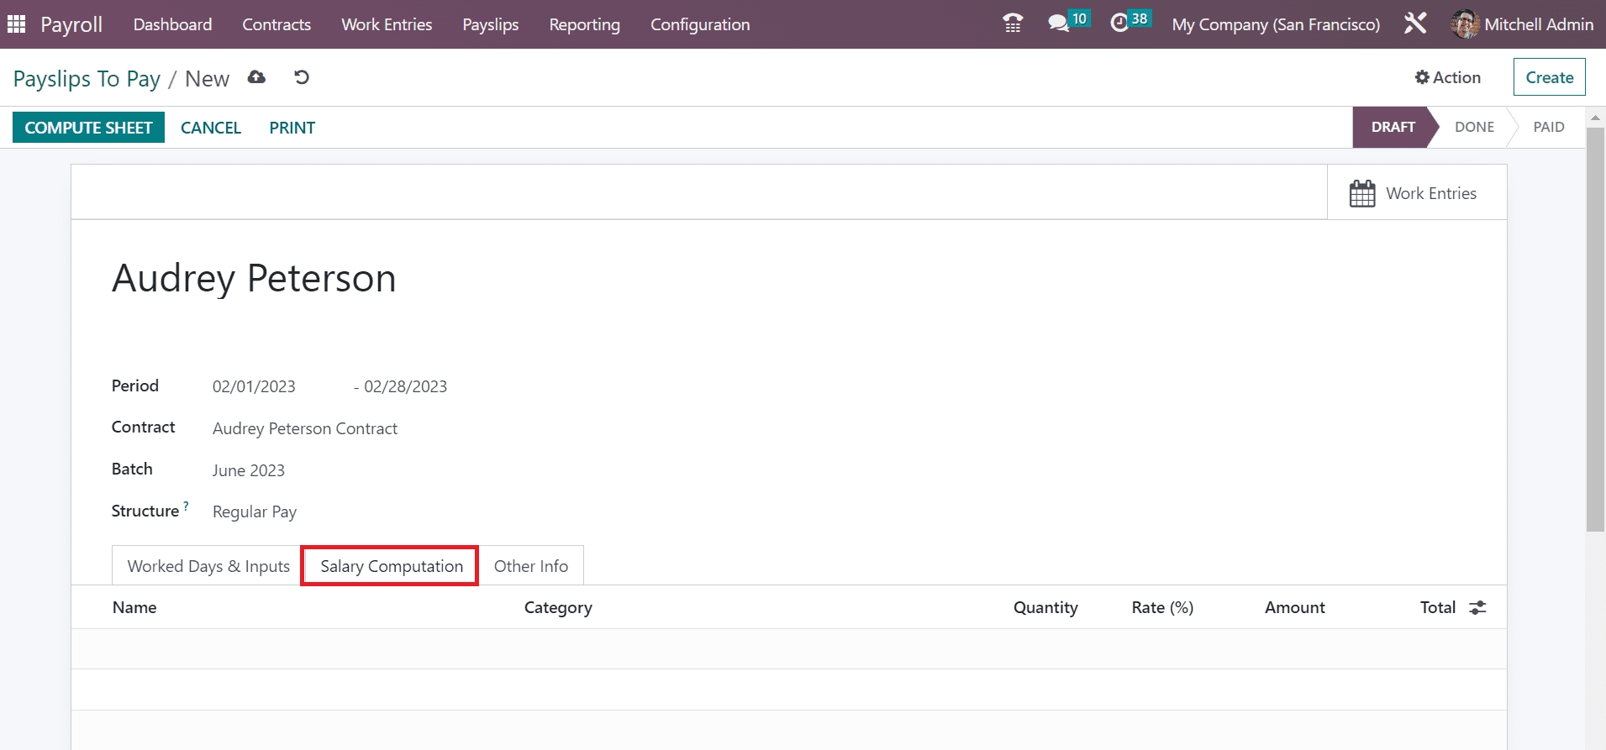
Task: Open the Action gear dropdown
Action: tap(1447, 77)
